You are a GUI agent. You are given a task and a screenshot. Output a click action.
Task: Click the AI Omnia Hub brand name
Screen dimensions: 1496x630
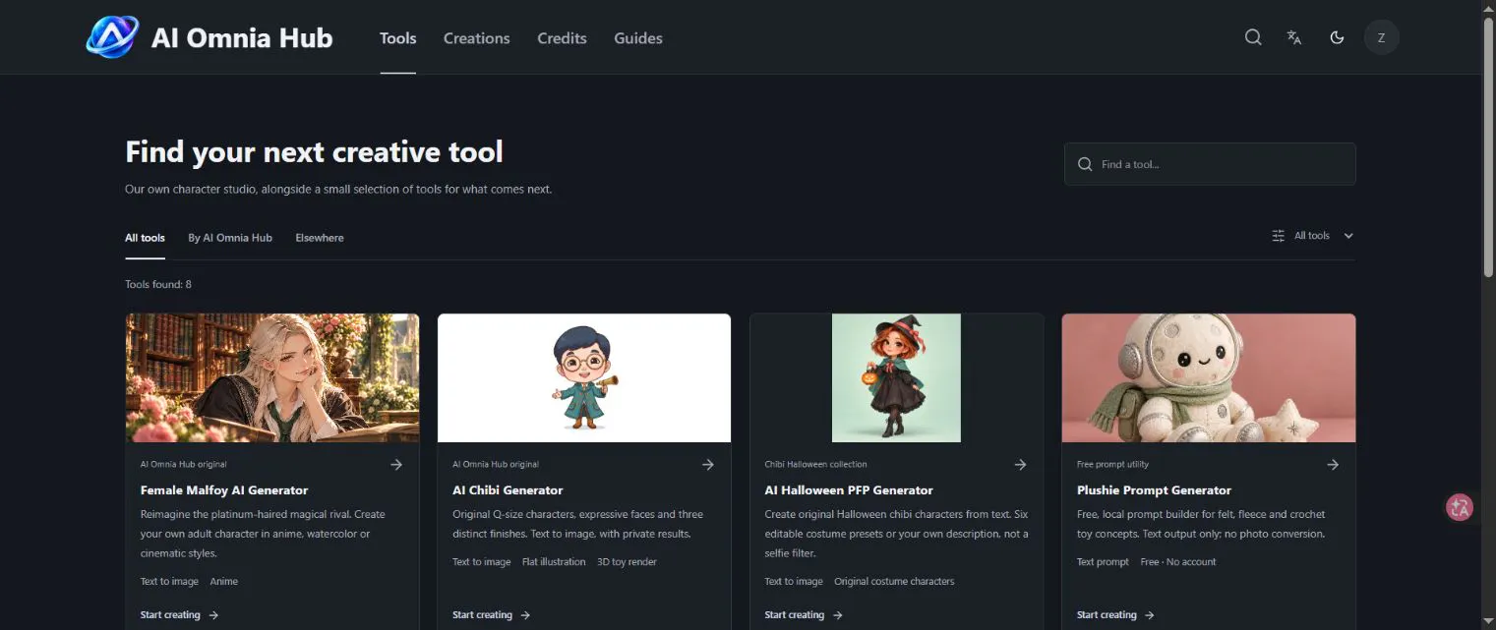pyautogui.click(x=242, y=38)
